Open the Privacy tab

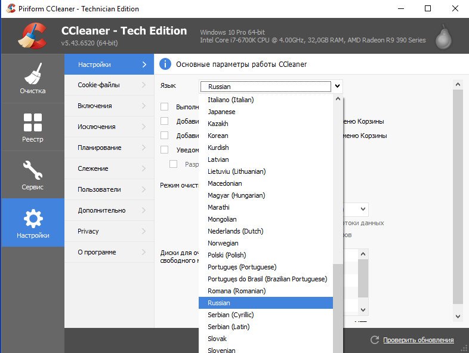click(109, 231)
